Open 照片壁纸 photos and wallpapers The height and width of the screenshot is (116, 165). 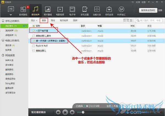tap(48, 11)
